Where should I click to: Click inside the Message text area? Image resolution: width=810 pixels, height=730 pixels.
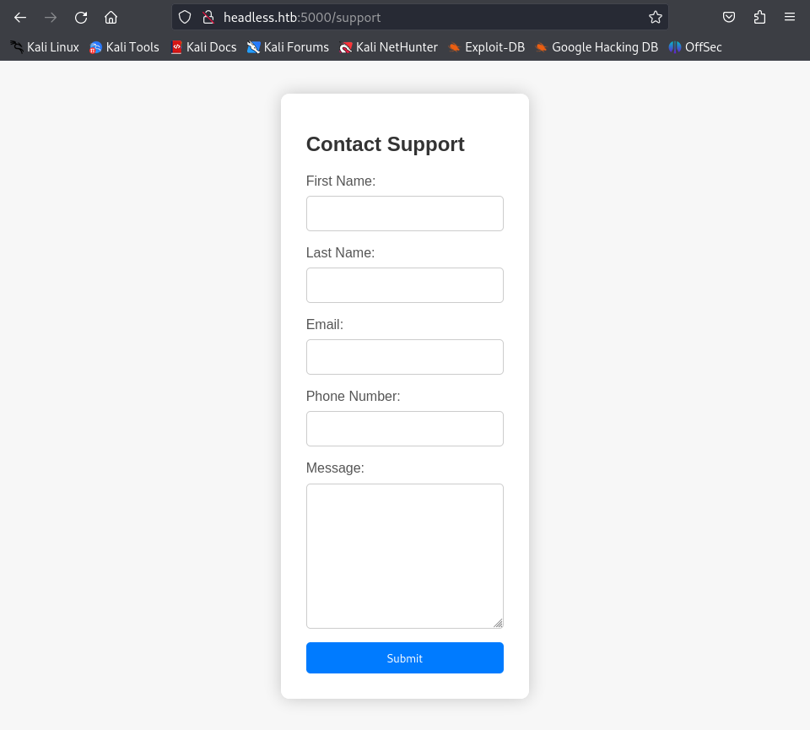404,556
